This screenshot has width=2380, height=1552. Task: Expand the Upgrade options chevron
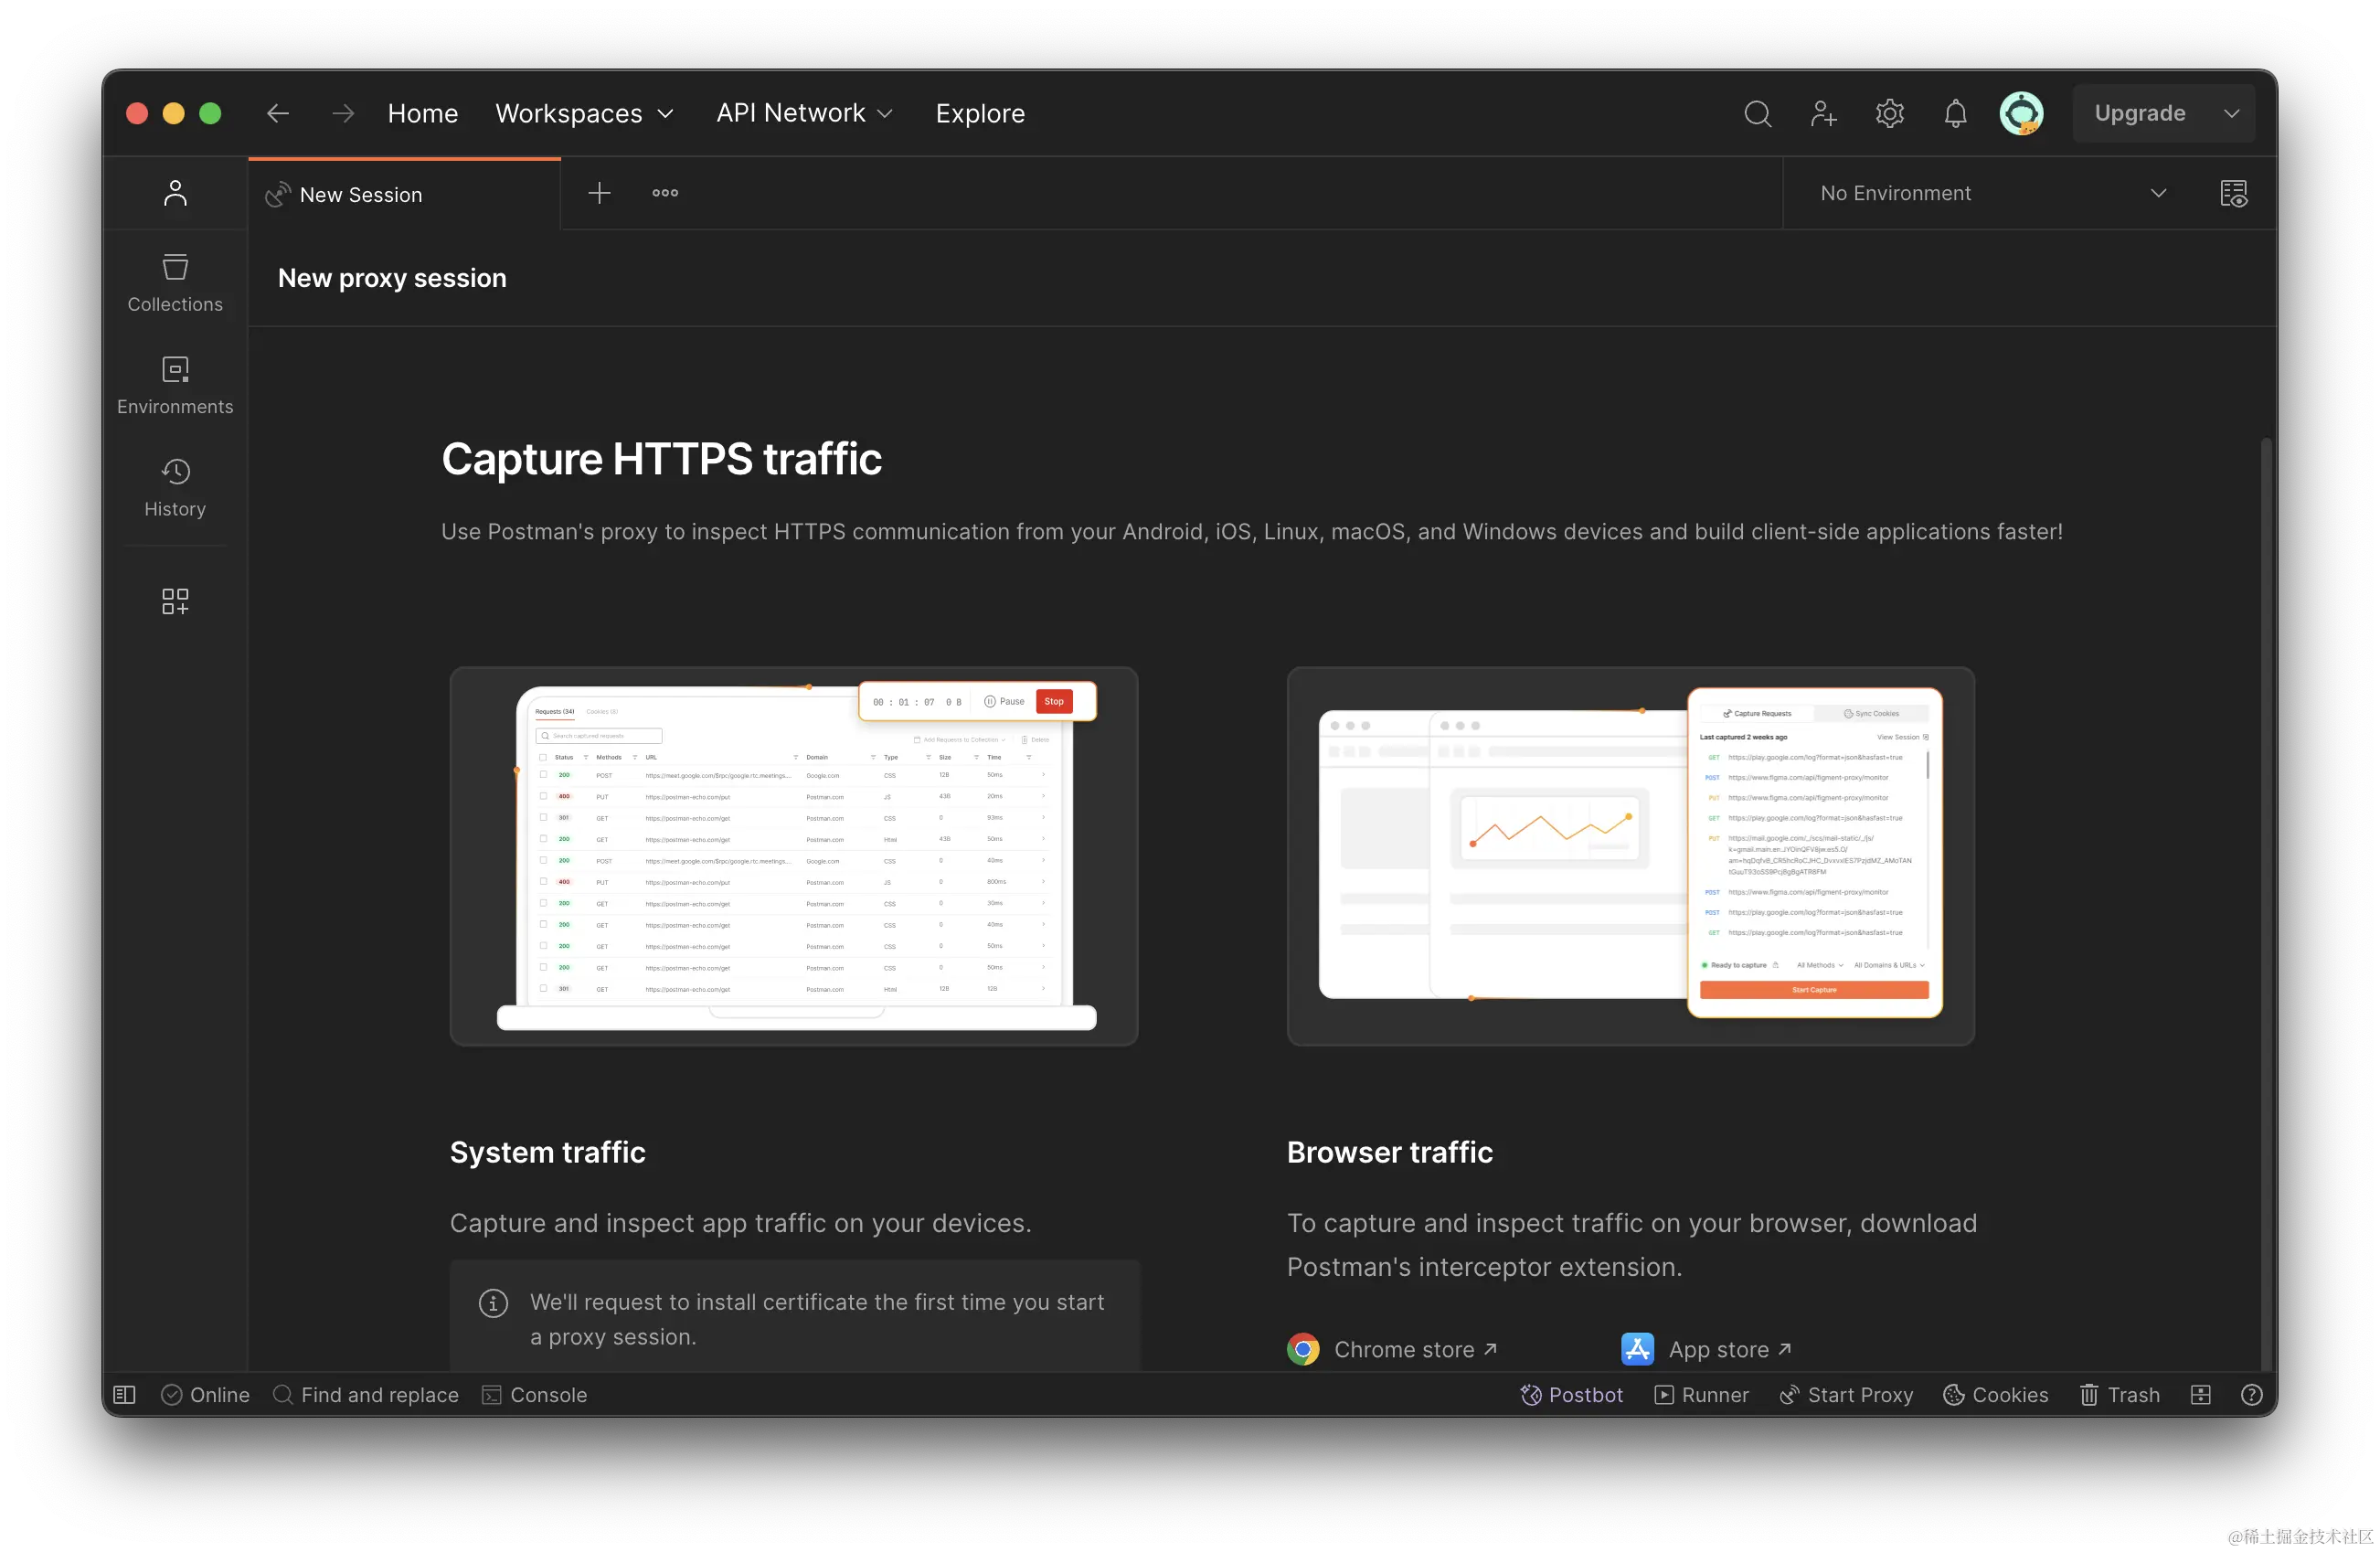[x=2232, y=114]
